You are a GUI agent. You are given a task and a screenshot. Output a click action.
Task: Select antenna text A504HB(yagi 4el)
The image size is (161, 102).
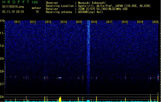coord(90,12)
